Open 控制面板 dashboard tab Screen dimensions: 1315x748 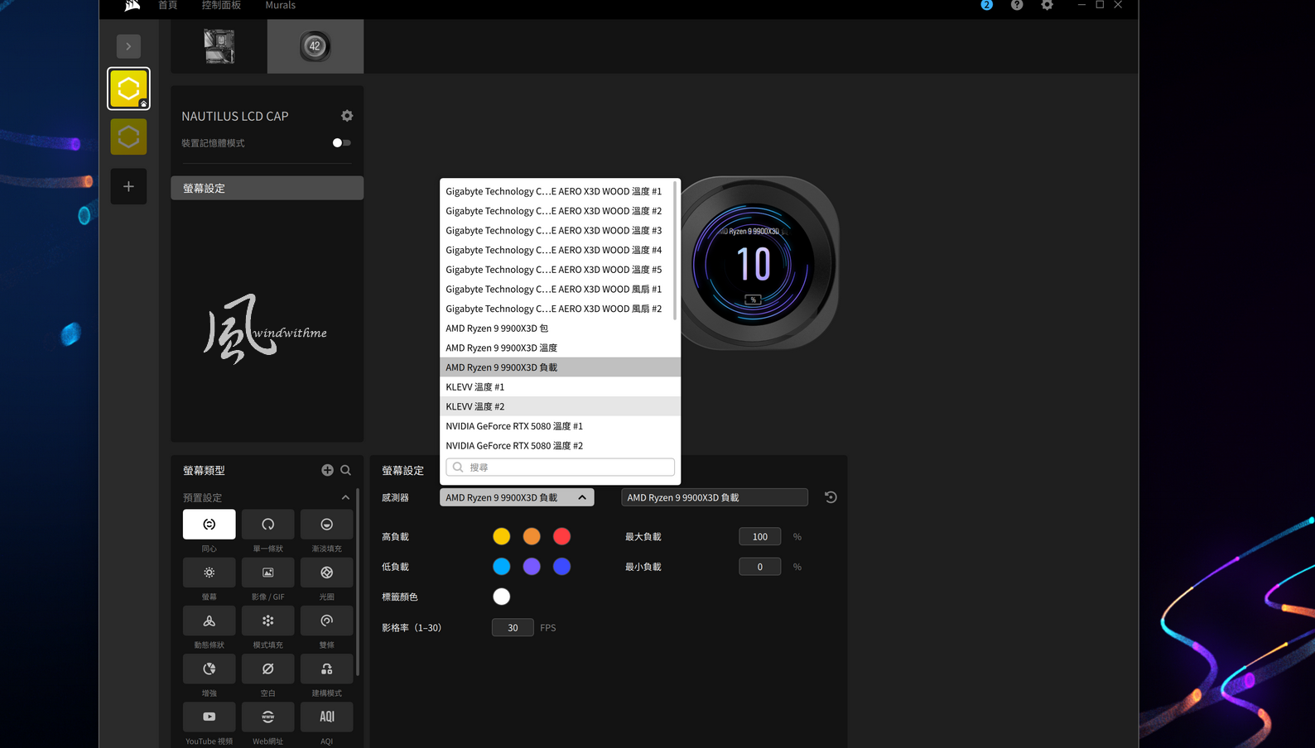[221, 5]
